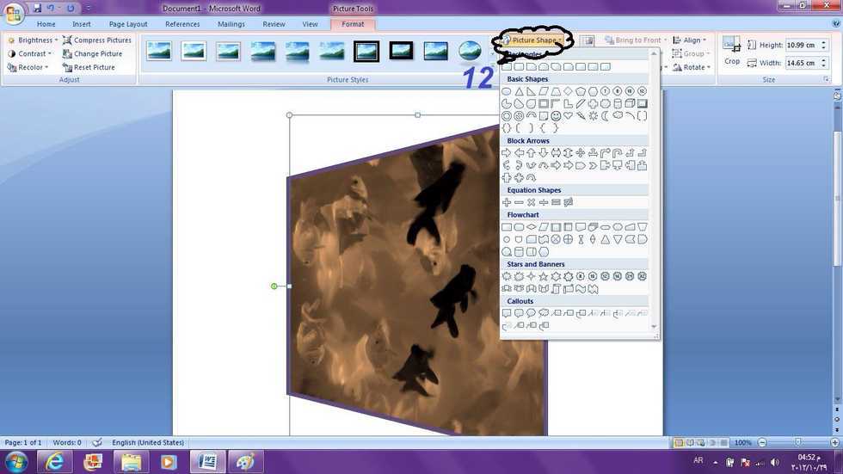This screenshot has width=843, height=474.
Task: Pick the heart shape in Basic Shapes
Action: (568, 116)
